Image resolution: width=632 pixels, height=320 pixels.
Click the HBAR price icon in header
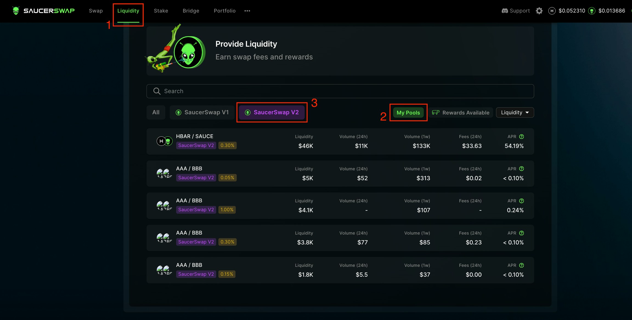click(552, 11)
